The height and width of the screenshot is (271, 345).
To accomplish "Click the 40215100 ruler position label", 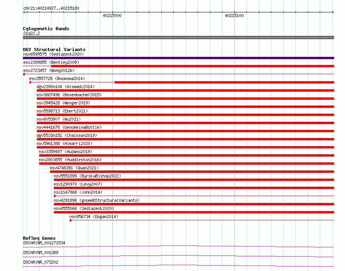I will coord(234,15).
